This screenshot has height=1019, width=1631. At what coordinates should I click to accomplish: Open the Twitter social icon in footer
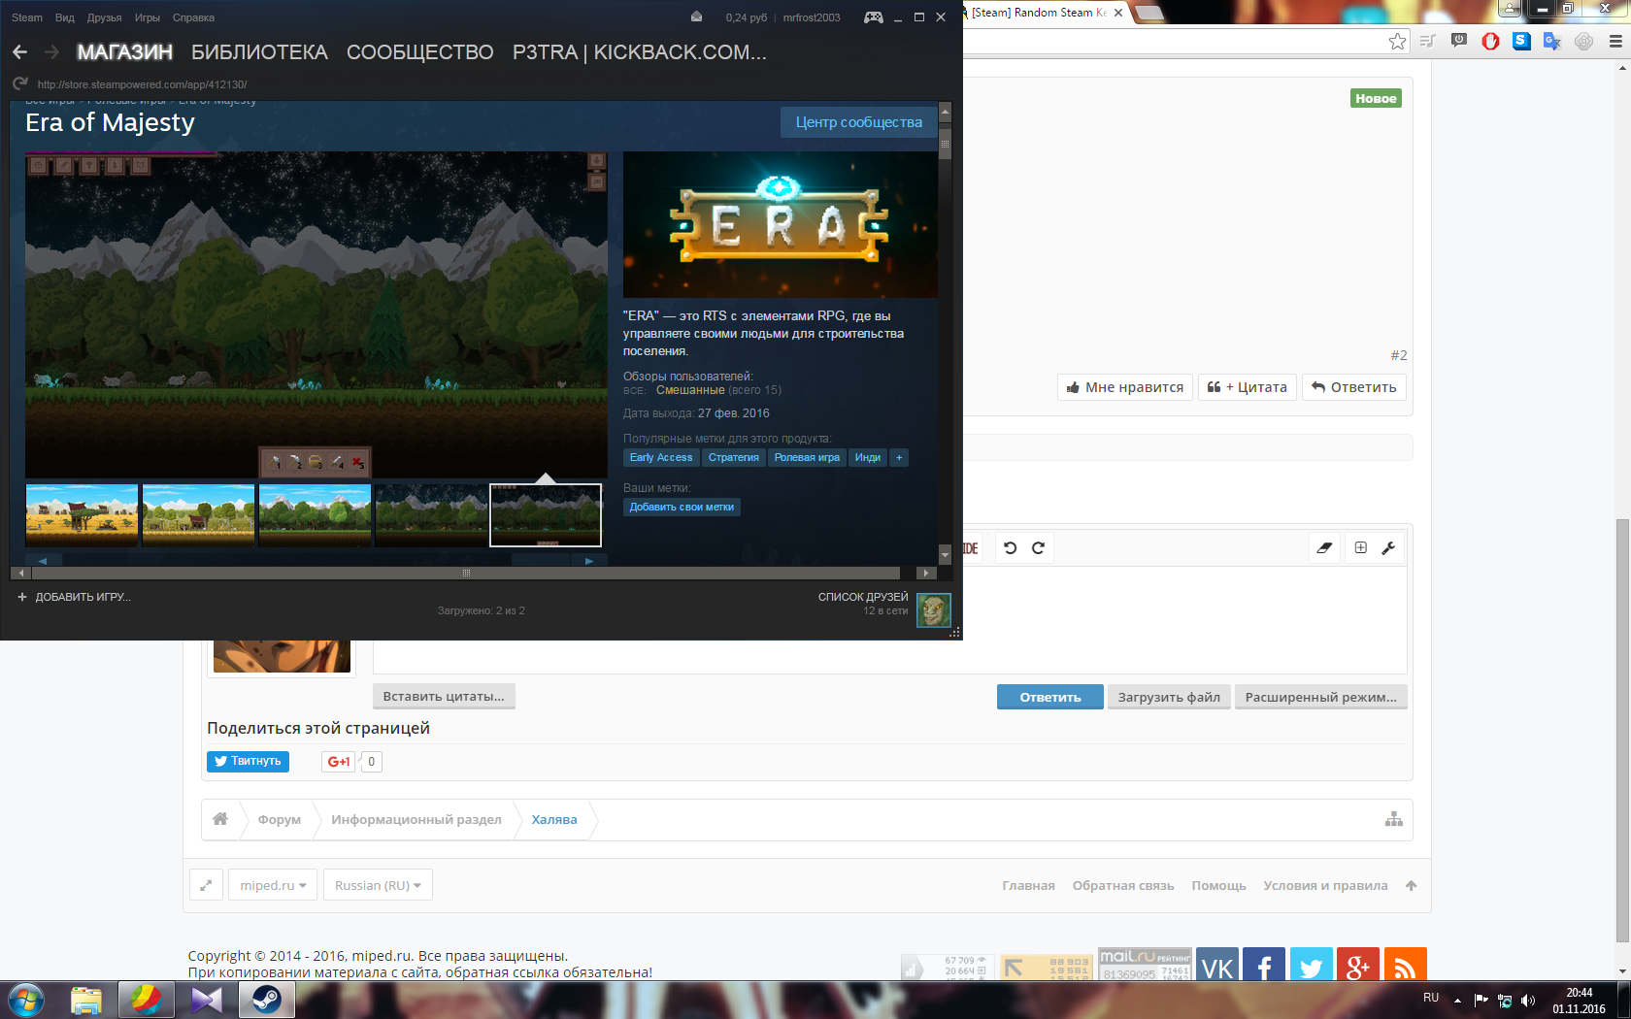coord(1312,966)
